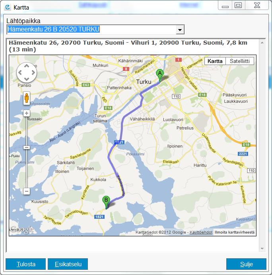Zoom in with the plus button

click(27, 113)
